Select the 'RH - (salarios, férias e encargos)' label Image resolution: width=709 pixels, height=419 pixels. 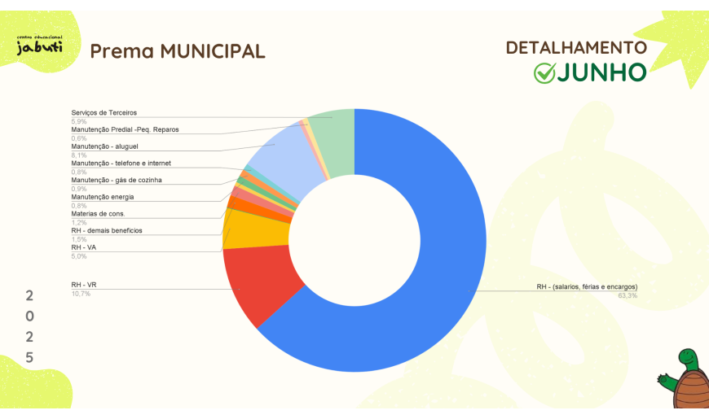(587, 287)
